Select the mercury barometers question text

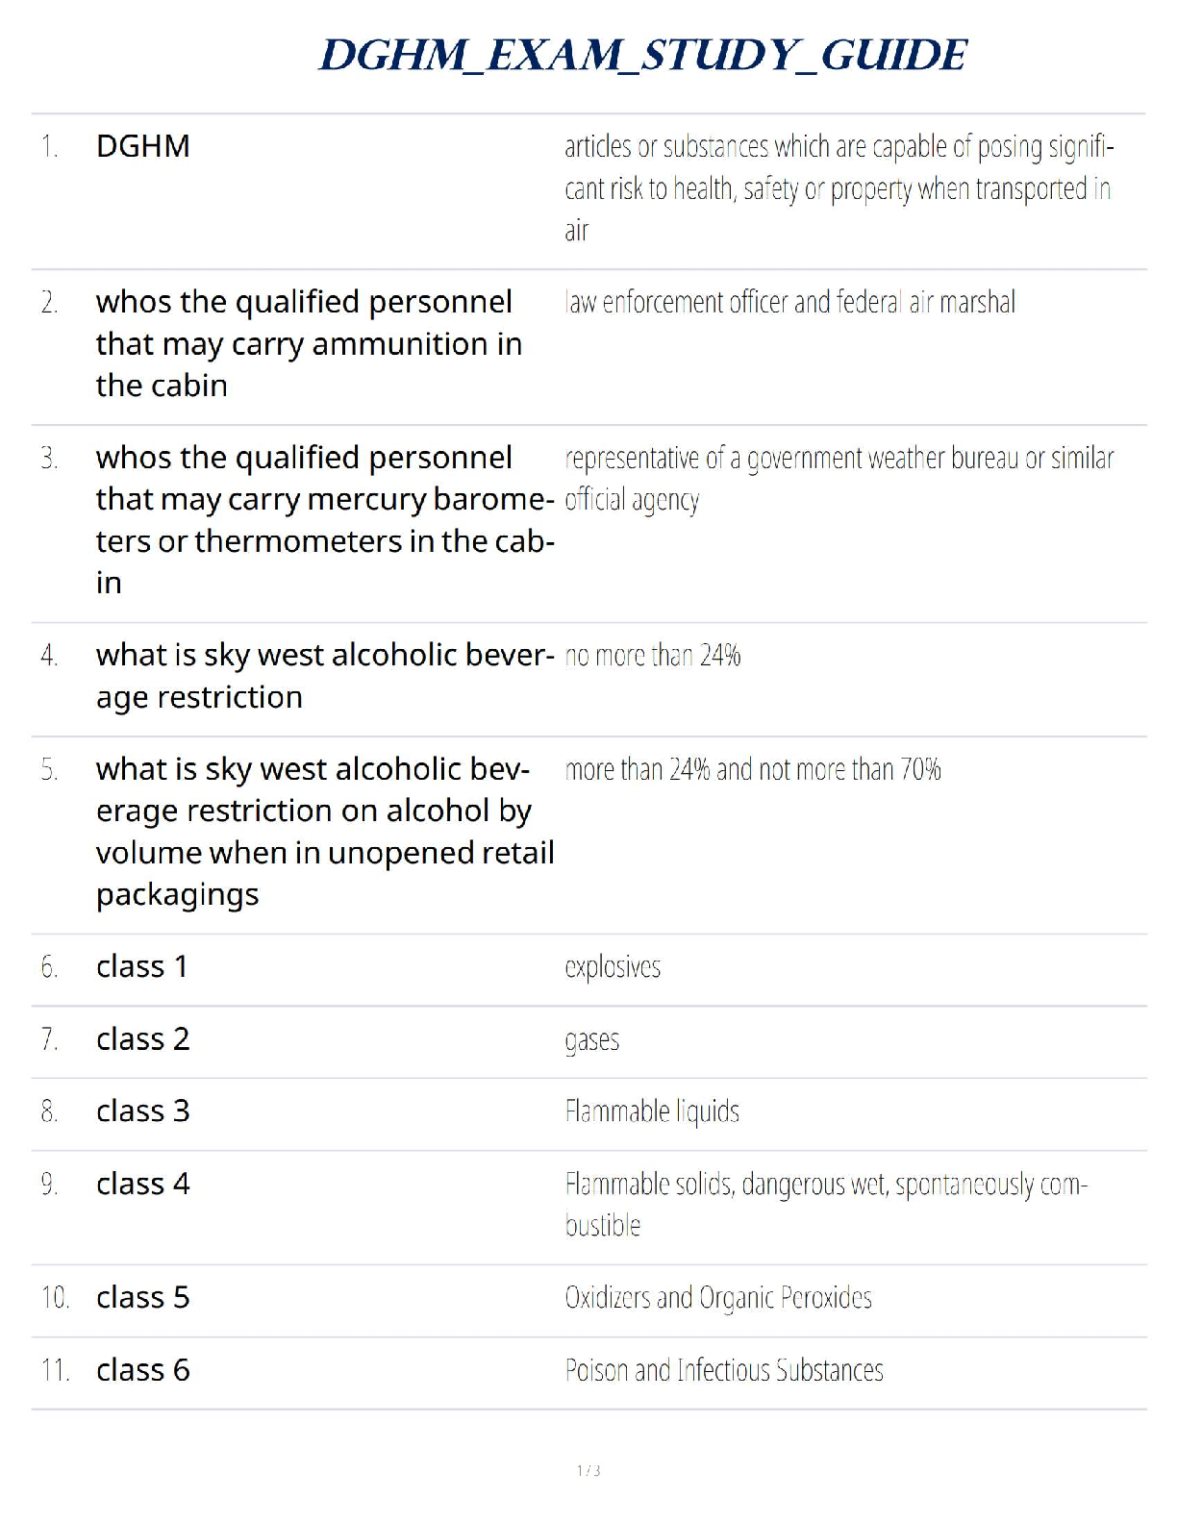325,519
